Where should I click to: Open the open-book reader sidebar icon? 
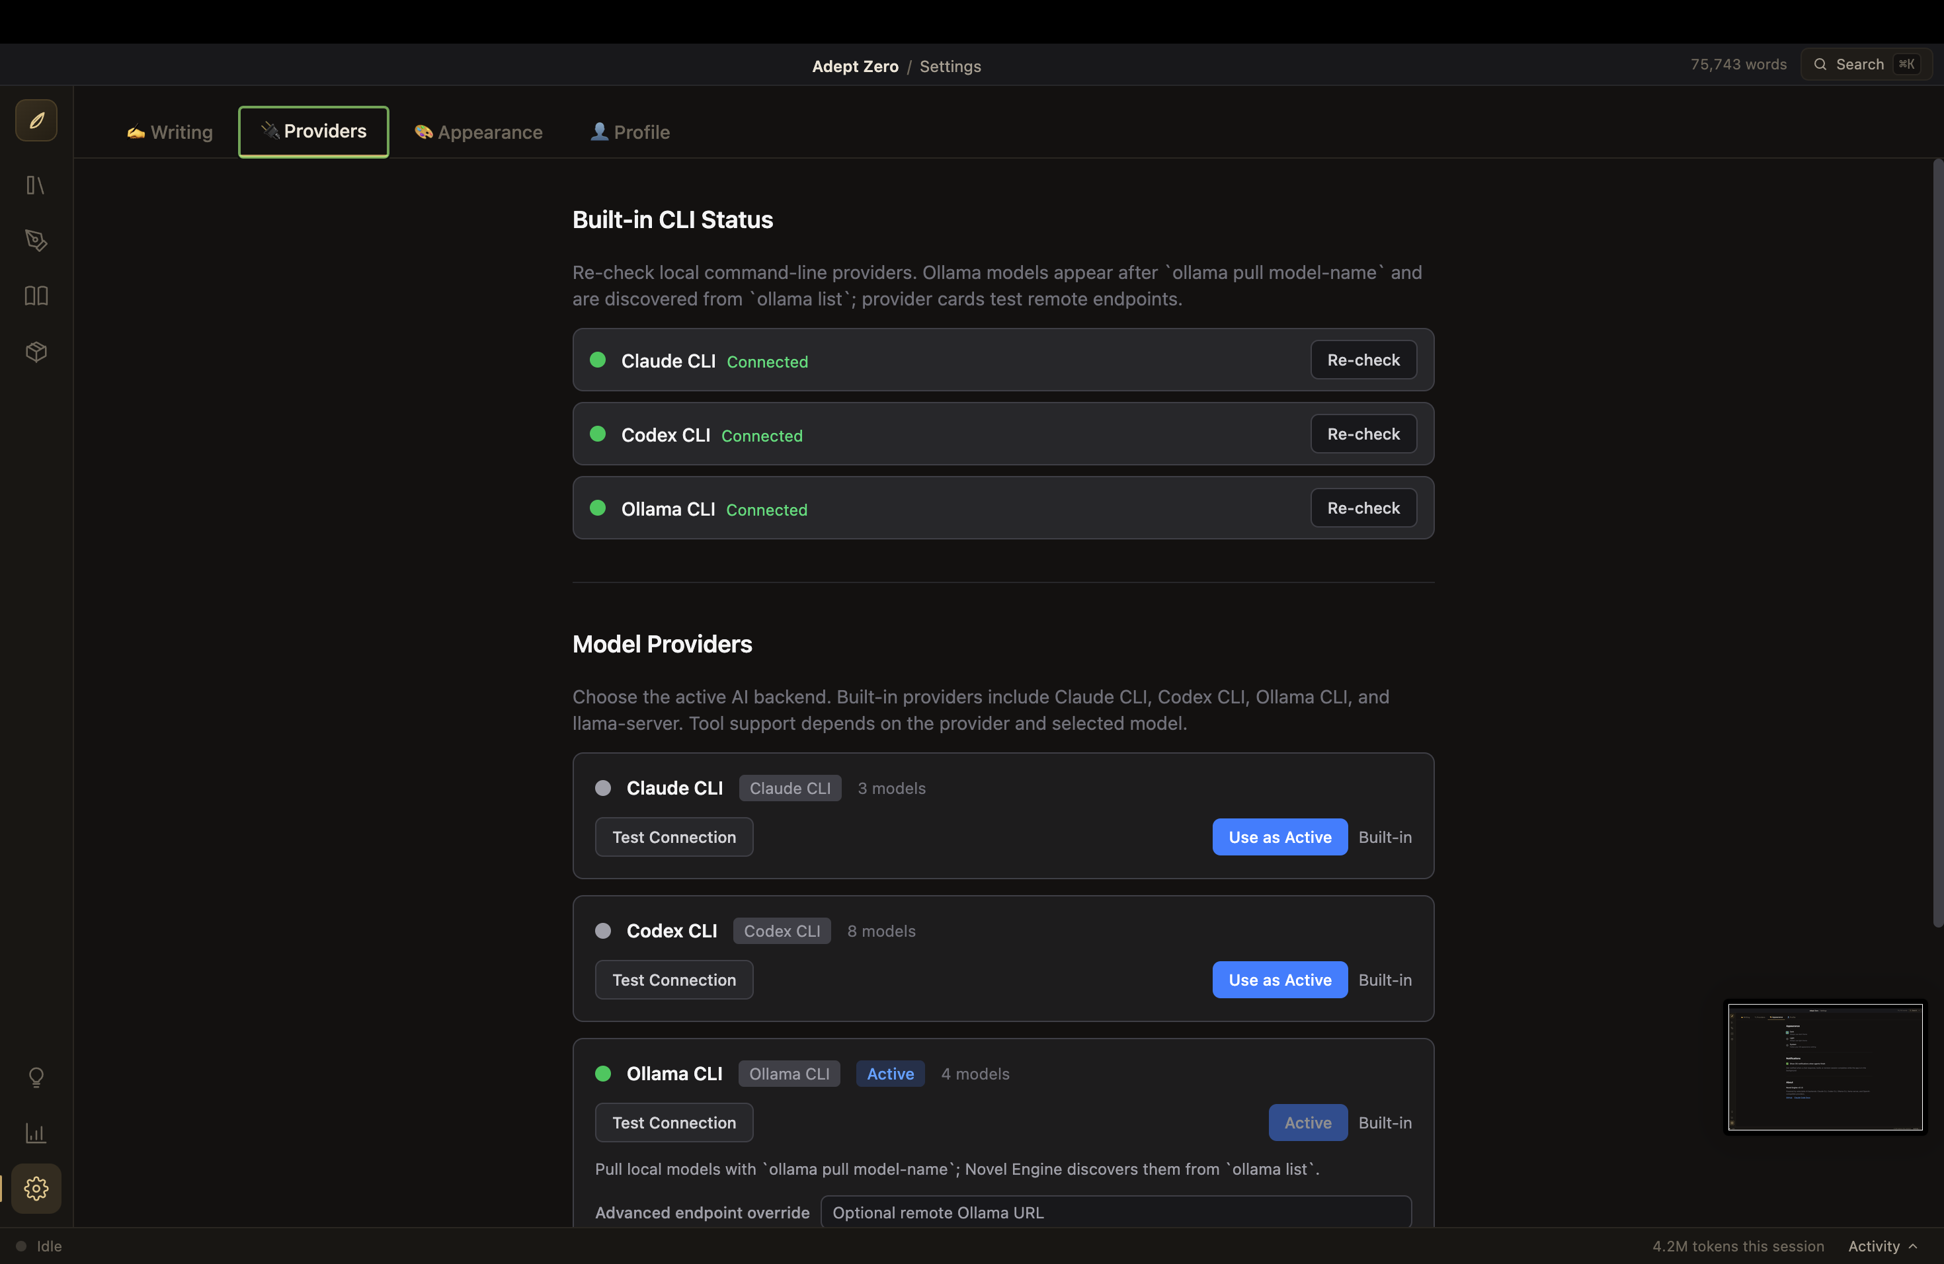(x=36, y=296)
